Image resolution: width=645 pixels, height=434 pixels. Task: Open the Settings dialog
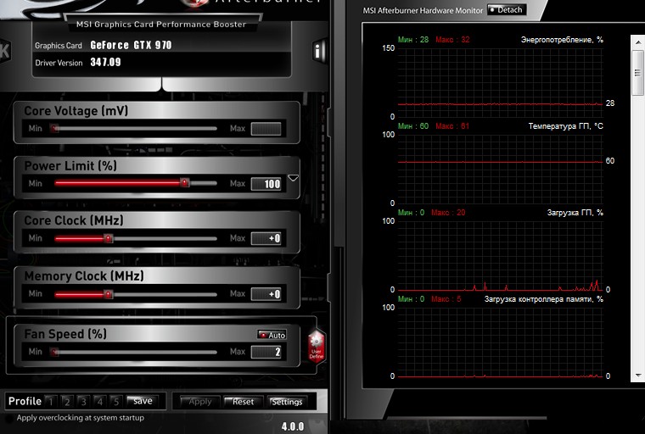pyautogui.click(x=287, y=402)
